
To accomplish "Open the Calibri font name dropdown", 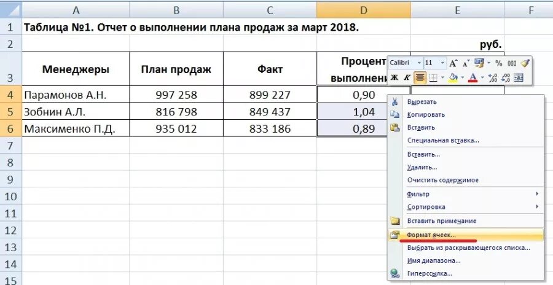I will (x=419, y=63).
